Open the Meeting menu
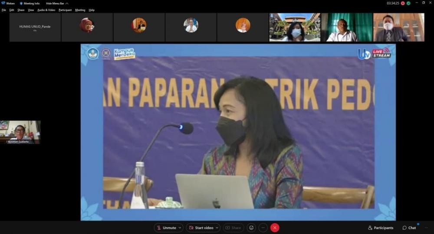The height and width of the screenshot is (234, 434). tap(80, 10)
